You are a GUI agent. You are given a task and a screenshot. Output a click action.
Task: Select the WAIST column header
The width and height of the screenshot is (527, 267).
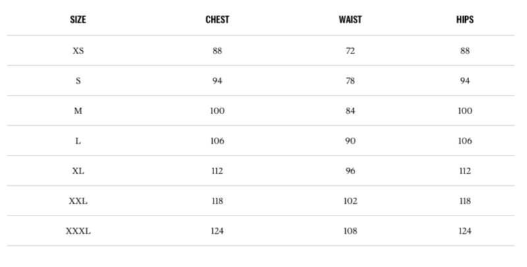(350, 20)
